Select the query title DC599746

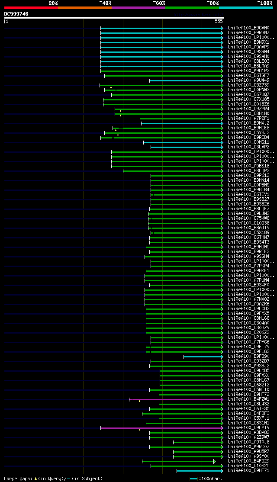coord(16,14)
